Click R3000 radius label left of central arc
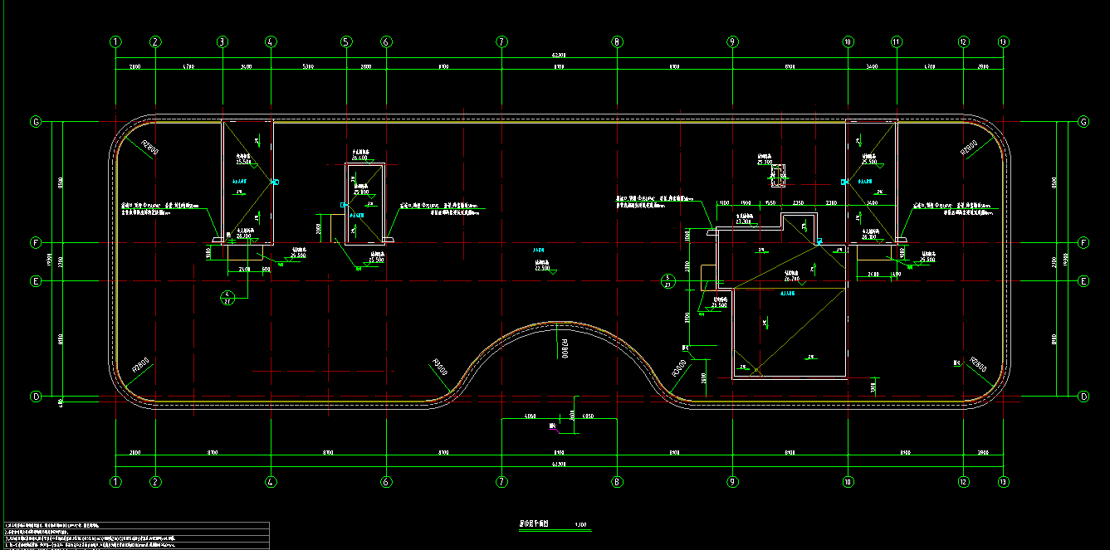1110x550 pixels. [439, 367]
